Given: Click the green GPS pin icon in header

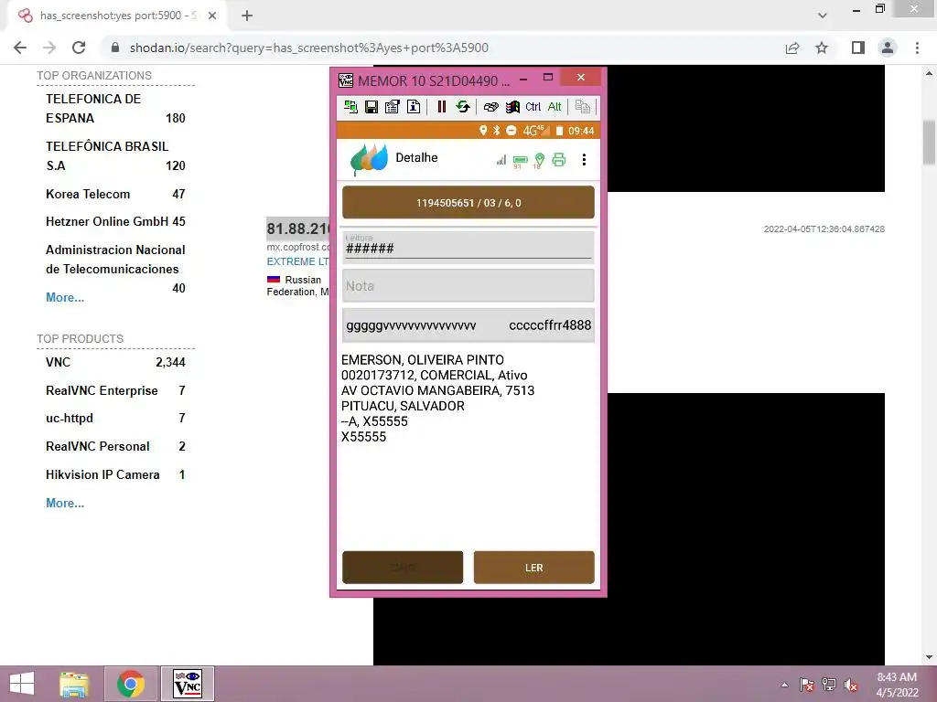Looking at the screenshot, I should (540, 160).
